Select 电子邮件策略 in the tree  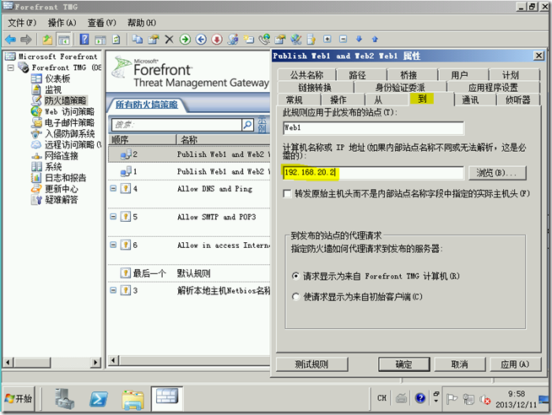[x=69, y=122]
